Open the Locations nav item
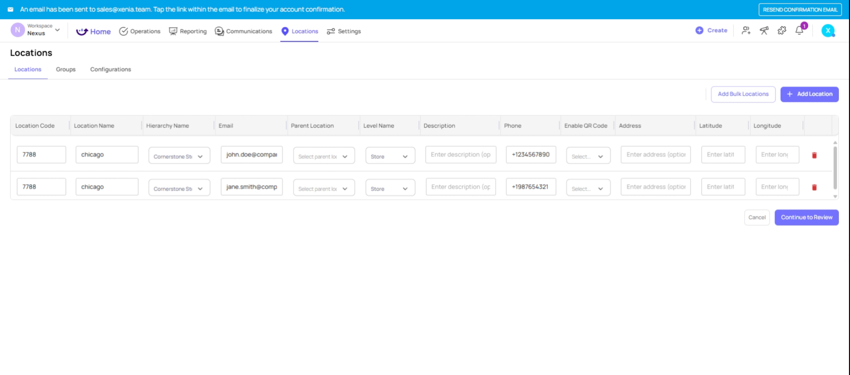The height and width of the screenshot is (375, 850). (x=300, y=31)
